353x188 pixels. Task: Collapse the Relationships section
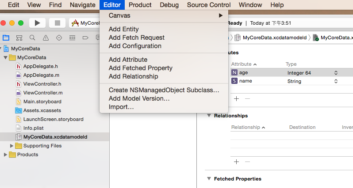208,116
